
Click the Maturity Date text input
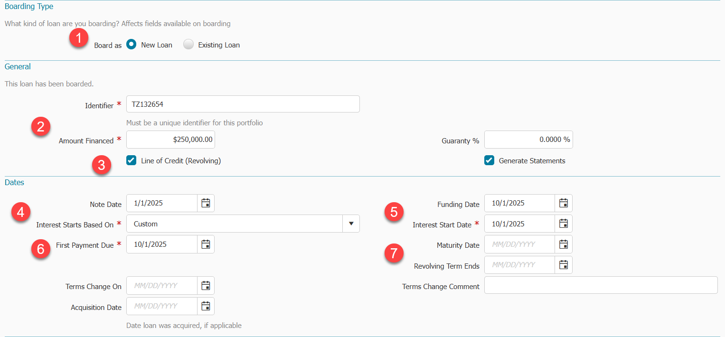(x=519, y=244)
